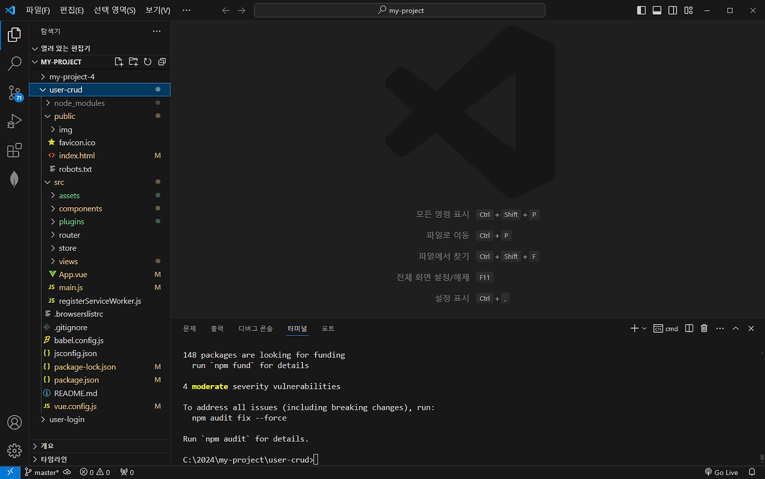Open the Search view in activity bar

click(14, 64)
